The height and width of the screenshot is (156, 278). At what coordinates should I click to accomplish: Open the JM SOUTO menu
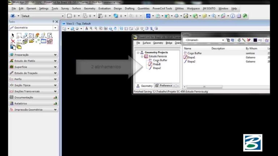point(209,9)
